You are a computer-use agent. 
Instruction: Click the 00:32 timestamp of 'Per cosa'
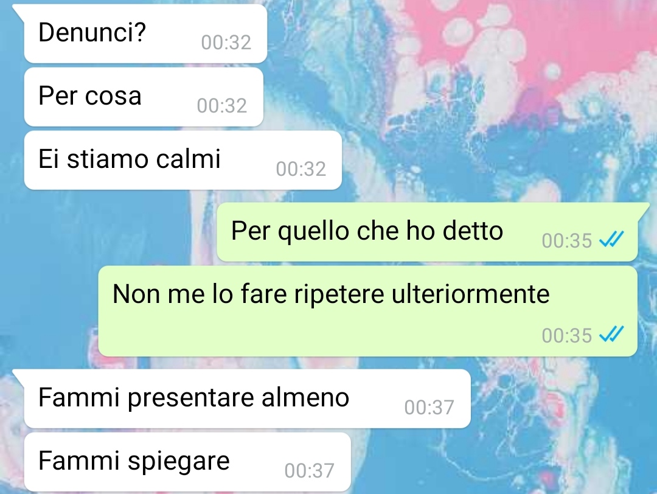222,106
